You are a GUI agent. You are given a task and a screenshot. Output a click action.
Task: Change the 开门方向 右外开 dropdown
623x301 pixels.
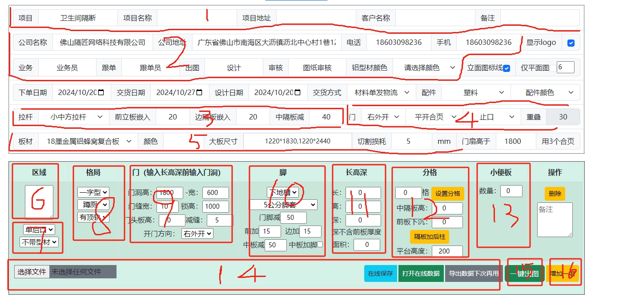[x=197, y=234]
